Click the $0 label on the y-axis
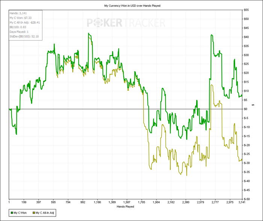263x221 pixels. 245,109
